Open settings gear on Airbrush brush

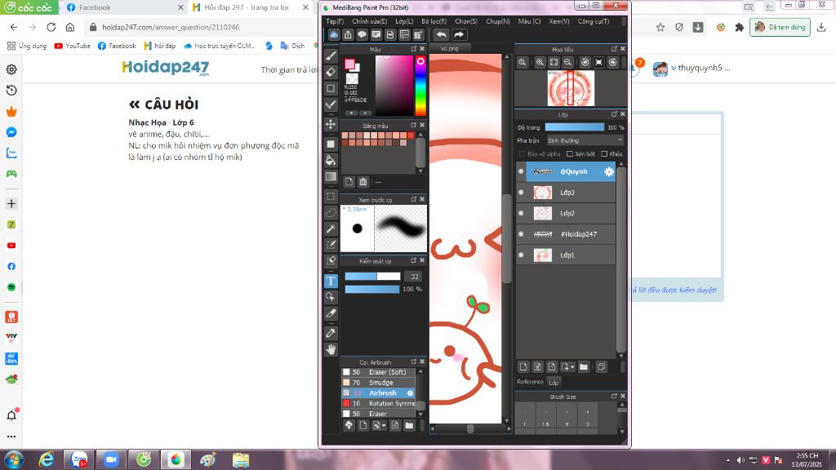coord(410,393)
